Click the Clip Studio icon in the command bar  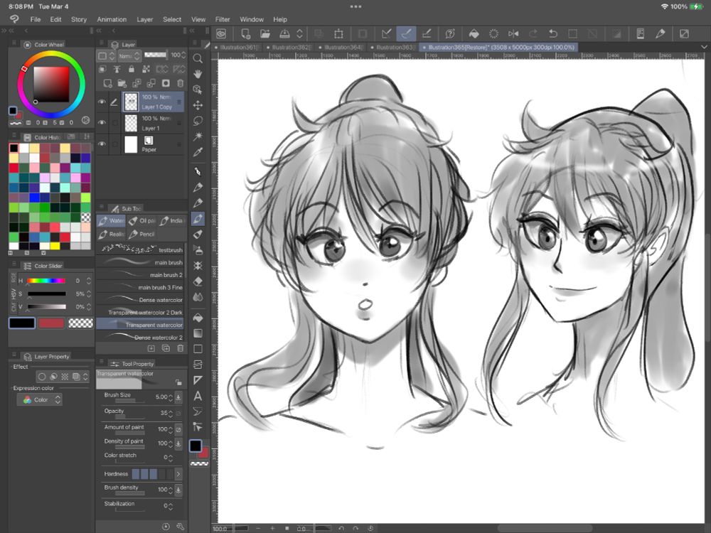(x=221, y=33)
